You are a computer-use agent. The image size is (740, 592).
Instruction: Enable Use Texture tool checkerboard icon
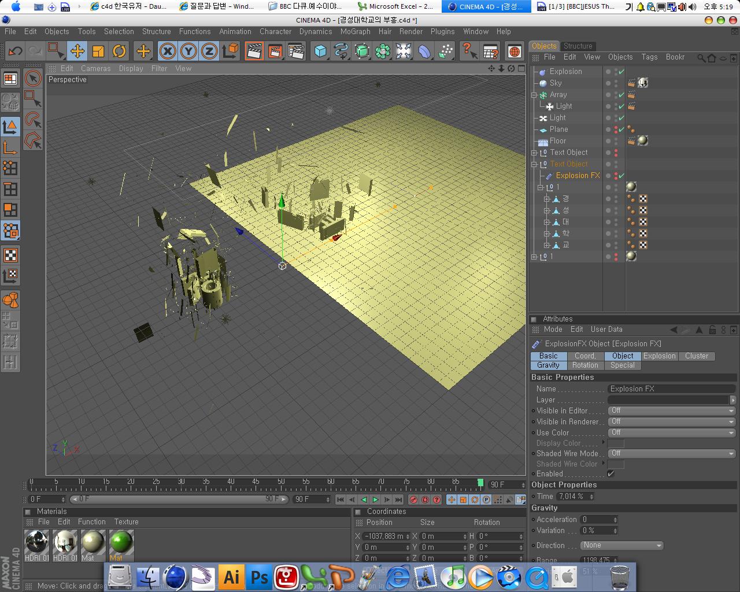pyautogui.click(x=10, y=255)
